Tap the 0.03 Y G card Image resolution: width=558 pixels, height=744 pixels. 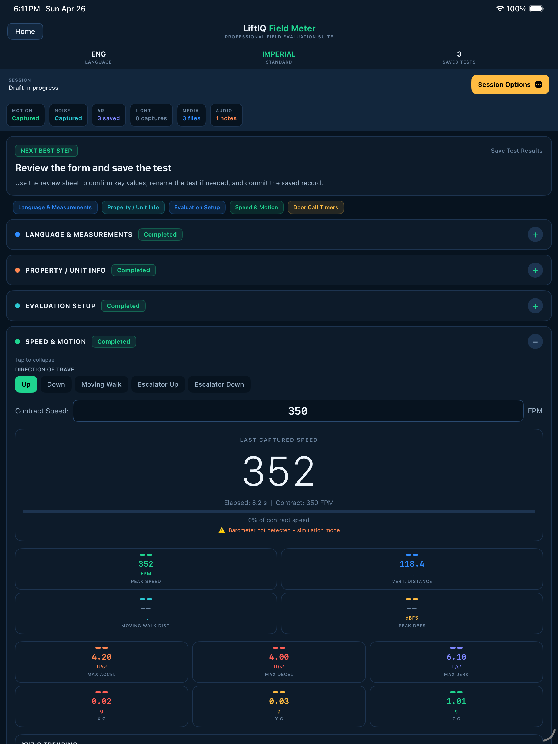[x=279, y=706]
